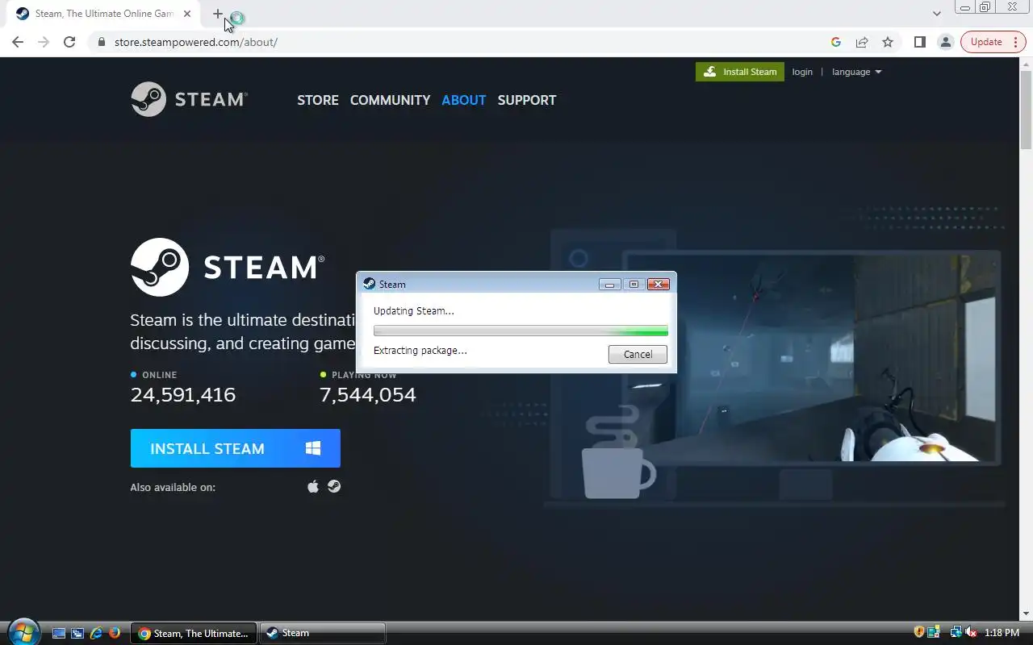Bookmark this page with the star icon
This screenshot has height=645, width=1033.
coord(888,42)
